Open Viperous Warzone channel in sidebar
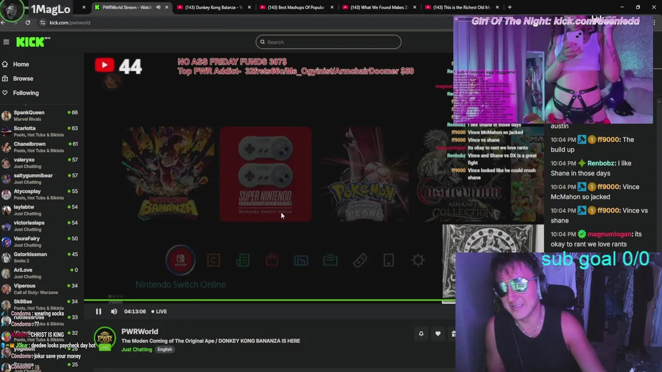The image size is (662, 372). [x=40, y=289]
